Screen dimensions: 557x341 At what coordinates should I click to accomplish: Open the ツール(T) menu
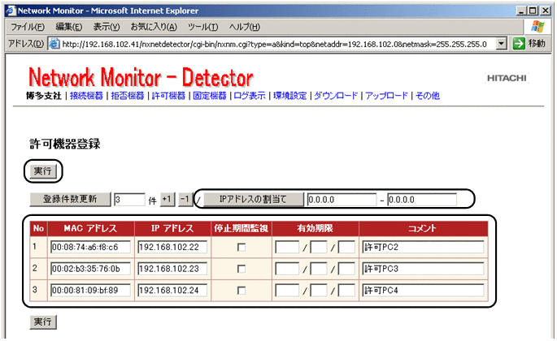(202, 27)
